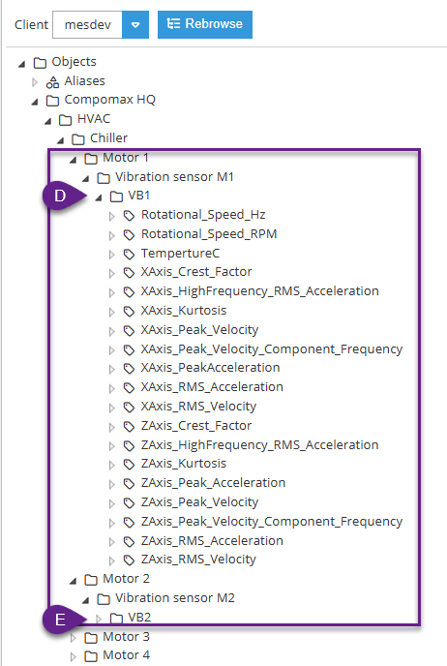Click the Rebrowse button

click(x=205, y=24)
